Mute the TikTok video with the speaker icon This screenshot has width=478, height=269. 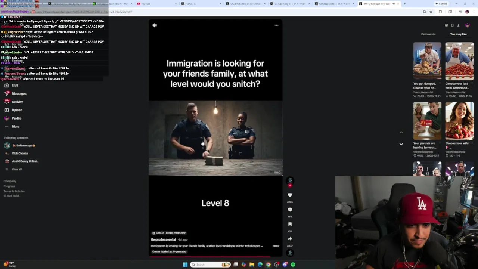point(155,25)
